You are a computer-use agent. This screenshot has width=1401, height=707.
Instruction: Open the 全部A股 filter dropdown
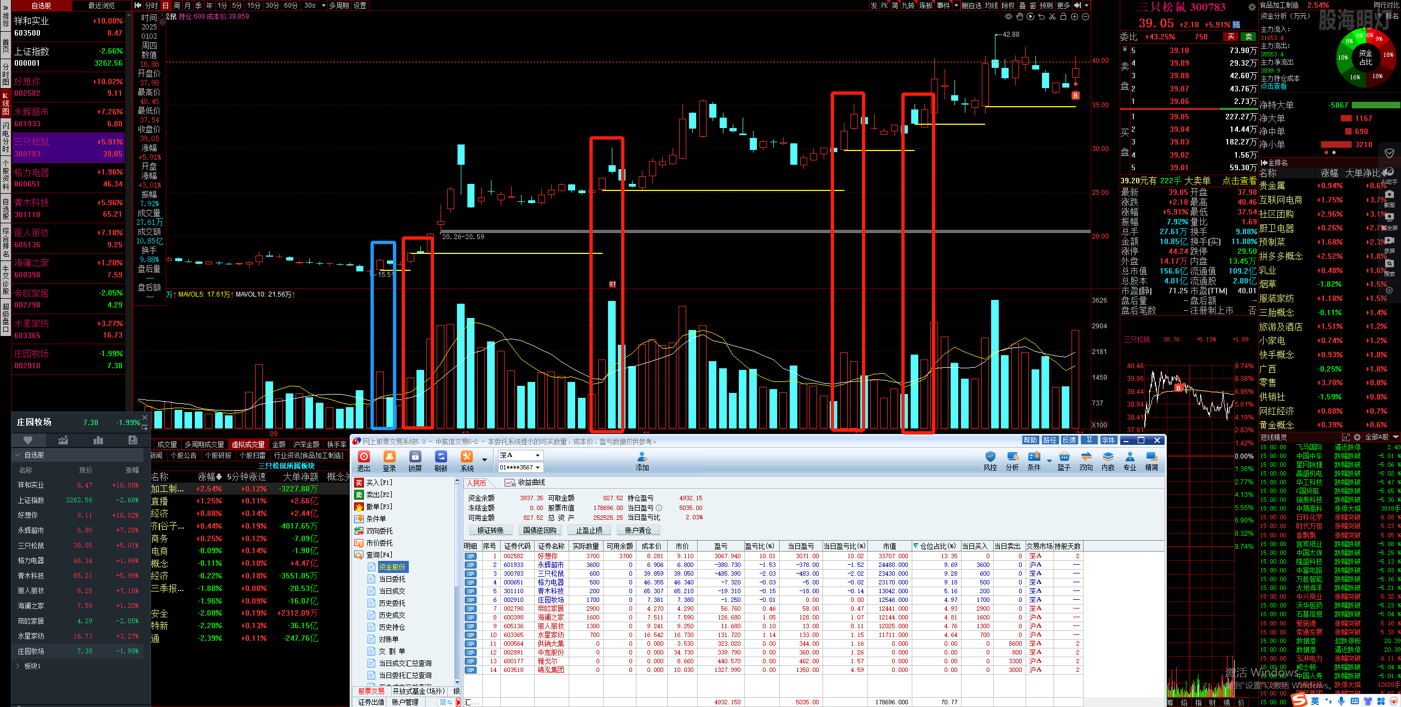coord(1395,437)
